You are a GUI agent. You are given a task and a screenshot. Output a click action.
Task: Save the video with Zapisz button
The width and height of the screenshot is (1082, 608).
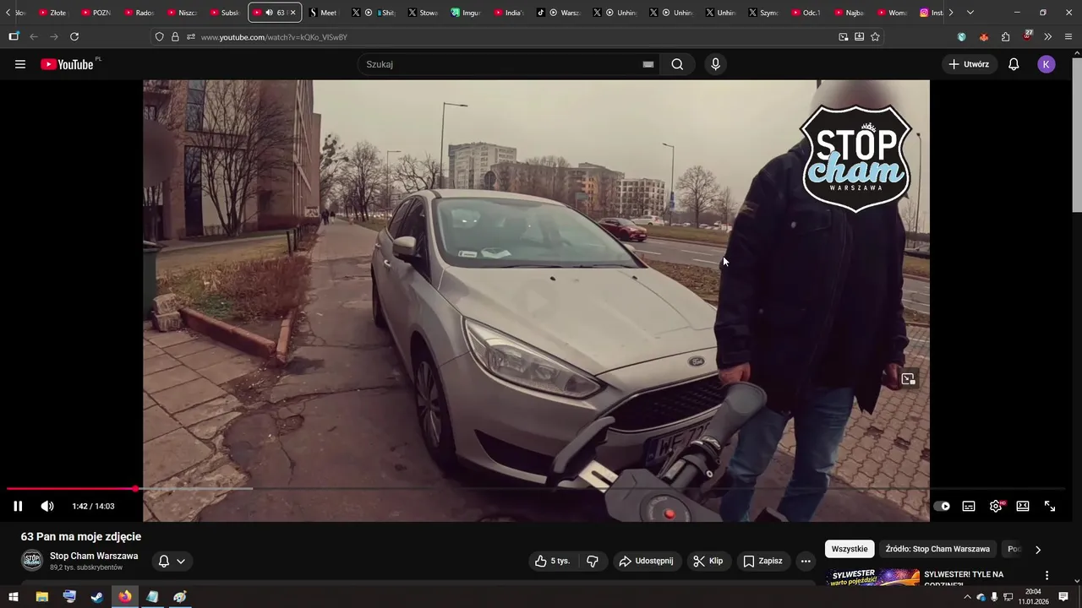(762, 561)
